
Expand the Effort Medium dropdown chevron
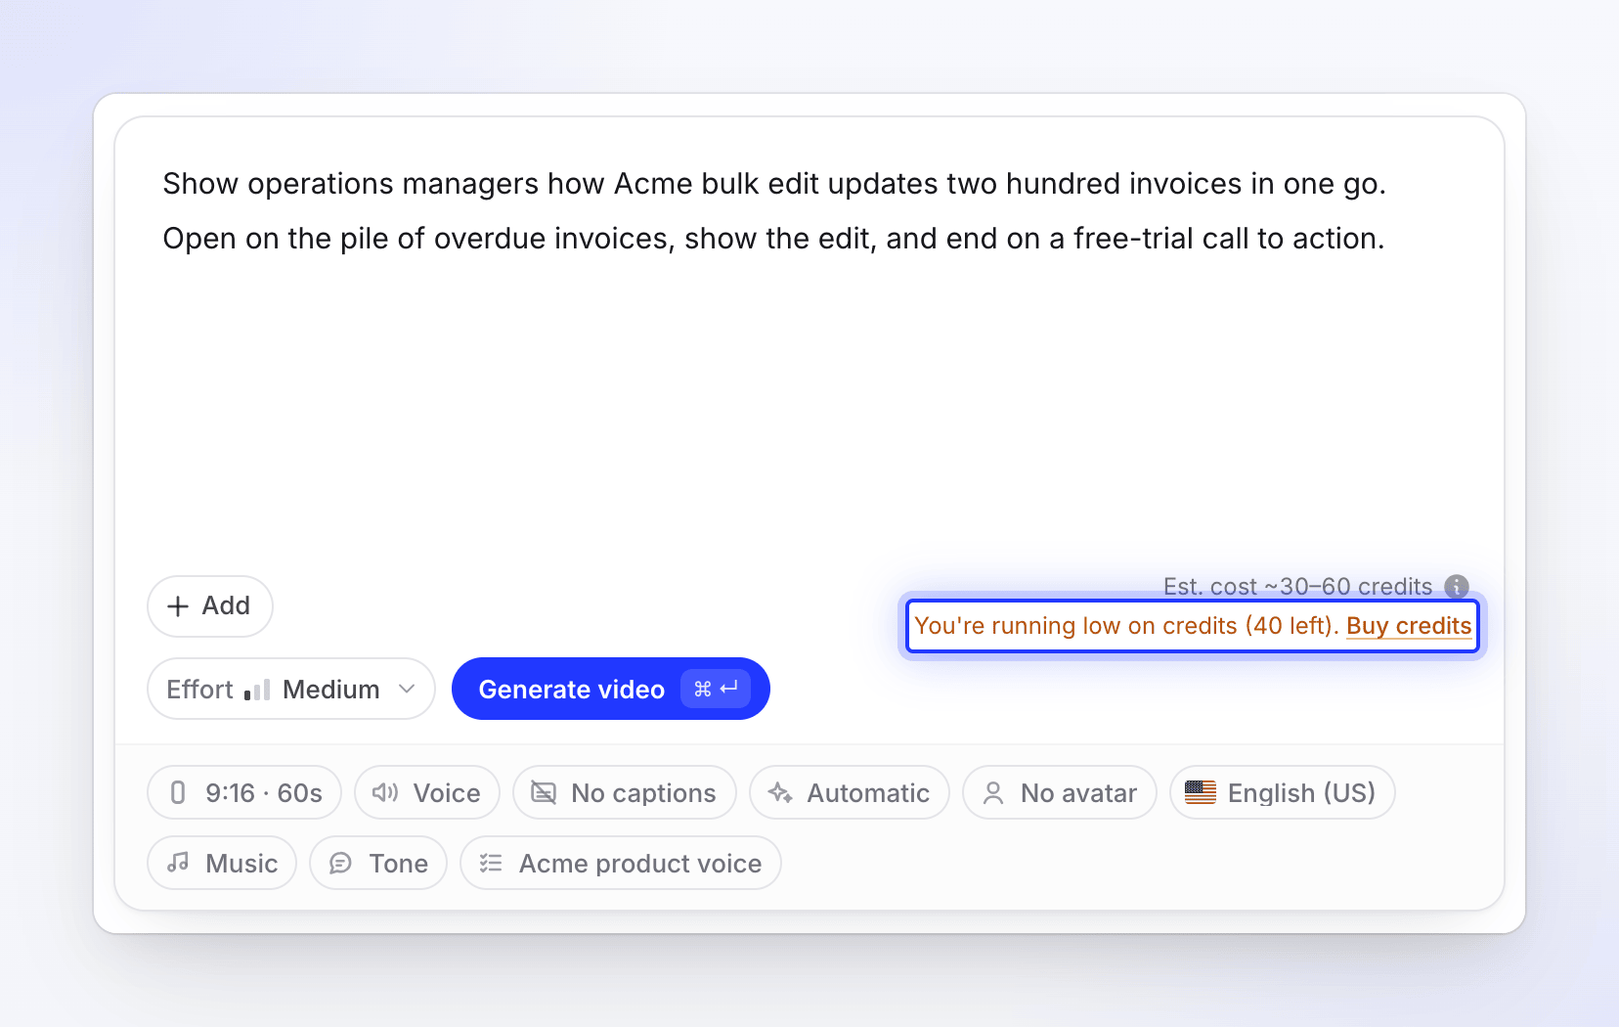[x=407, y=689]
